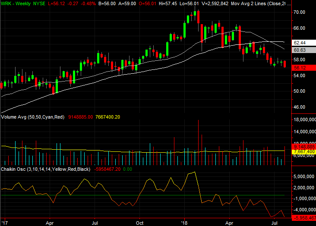The height and width of the screenshot is (226, 316).
Task: Click the Chaikin oscillator peak near '18
Action: (194, 172)
